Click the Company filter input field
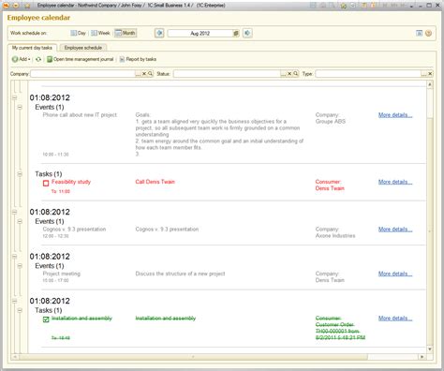Screen dimensions: 444x371 click(x=82, y=74)
